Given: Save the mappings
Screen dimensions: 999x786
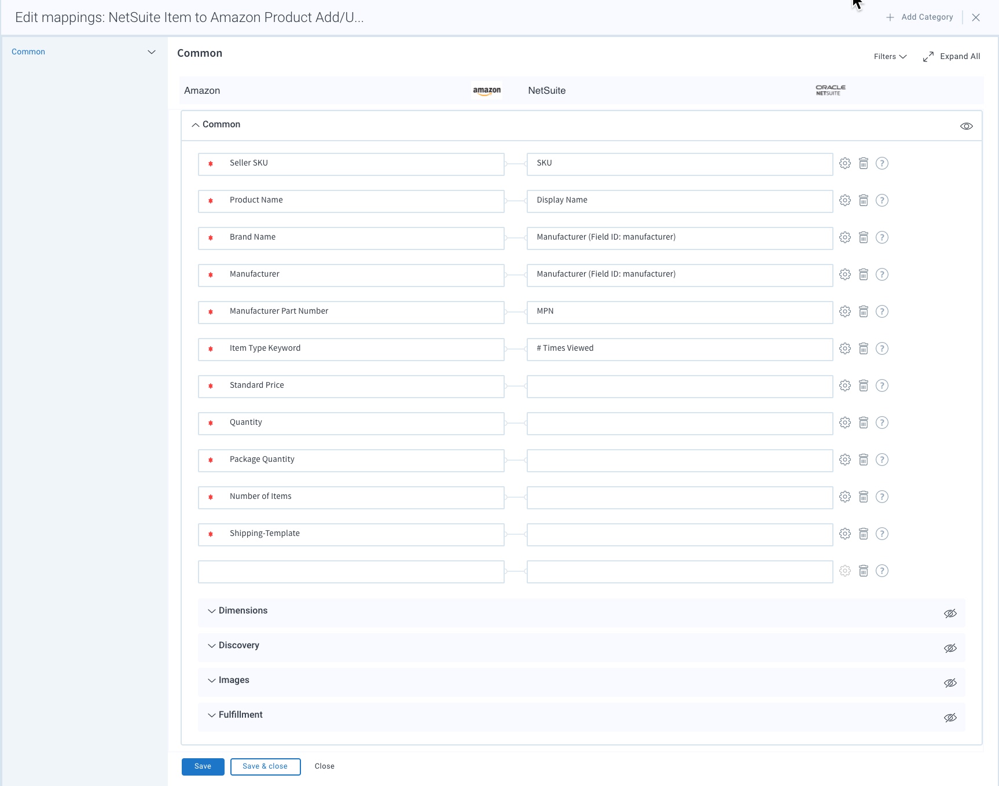Looking at the screenshot, I should point(203,766).
